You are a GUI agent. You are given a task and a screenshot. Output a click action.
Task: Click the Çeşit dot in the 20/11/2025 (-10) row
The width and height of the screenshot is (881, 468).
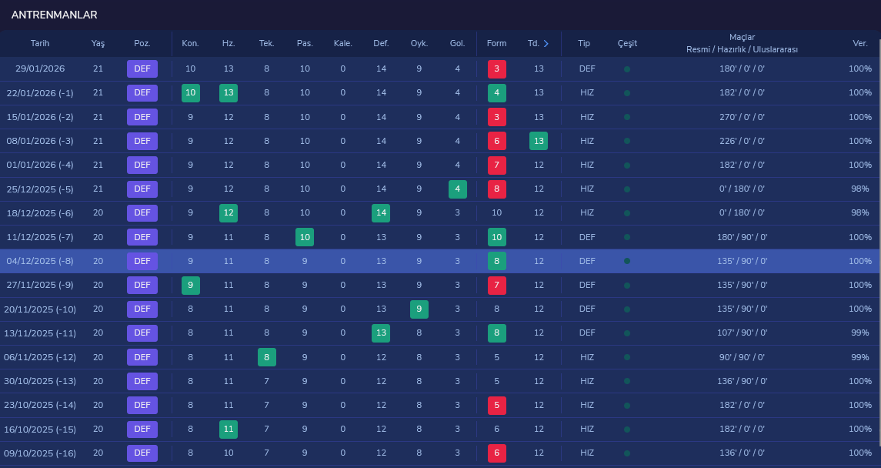coord(627,309)
